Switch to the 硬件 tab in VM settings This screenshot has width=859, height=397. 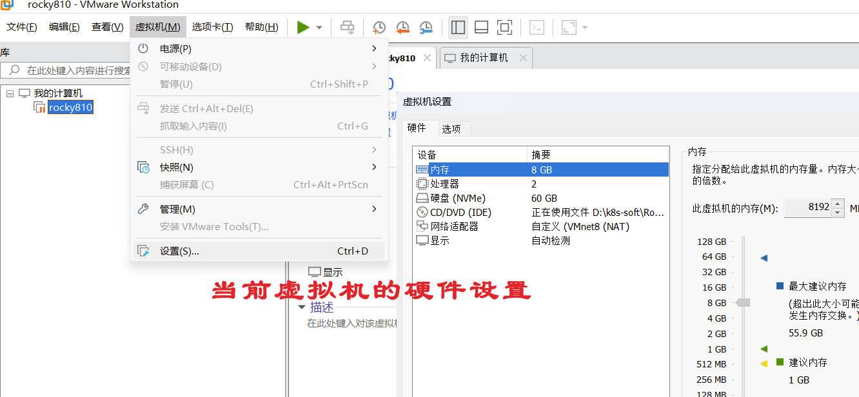[x=417, y=128]
